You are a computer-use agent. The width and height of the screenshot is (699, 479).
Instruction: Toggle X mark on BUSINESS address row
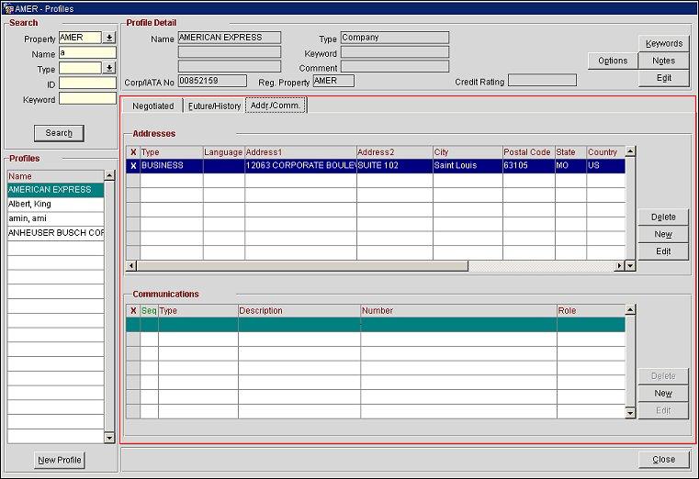click(133, 166)
